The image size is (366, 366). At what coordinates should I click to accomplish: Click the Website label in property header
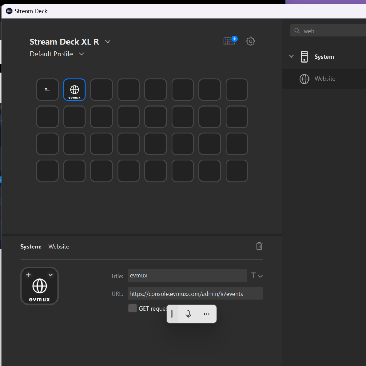(x=59, y=247)
